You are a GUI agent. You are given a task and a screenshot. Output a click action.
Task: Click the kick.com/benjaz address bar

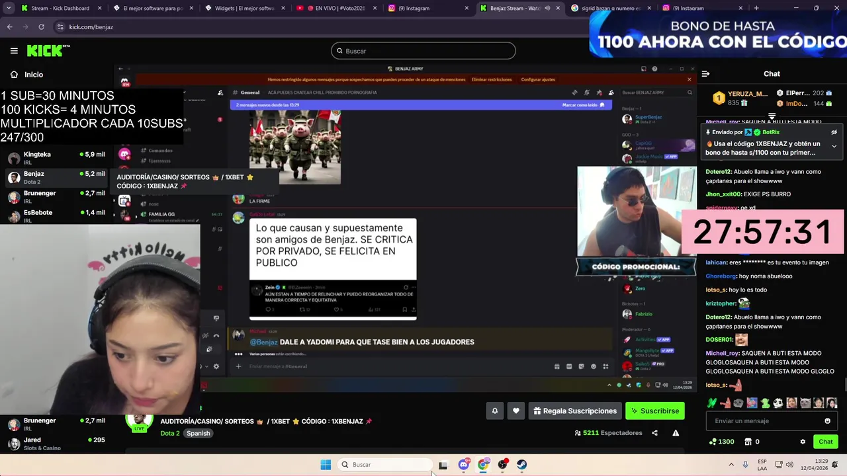point(91,27)
